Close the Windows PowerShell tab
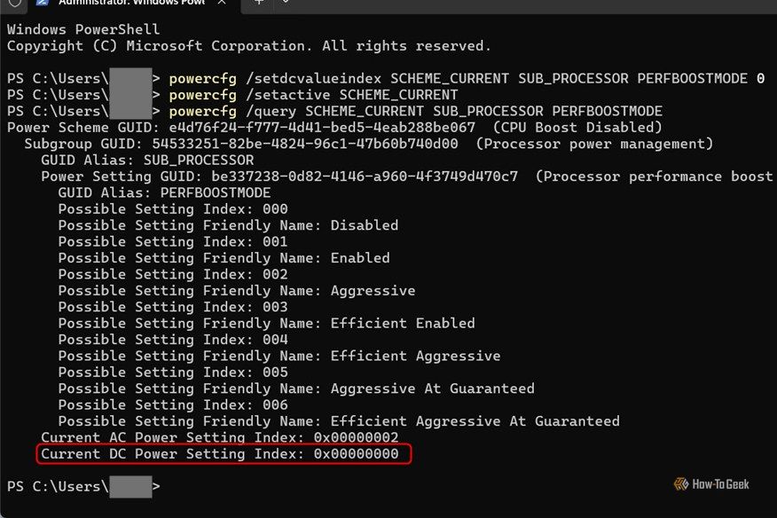Screen dimensions: 777x518 click(222, 3)
